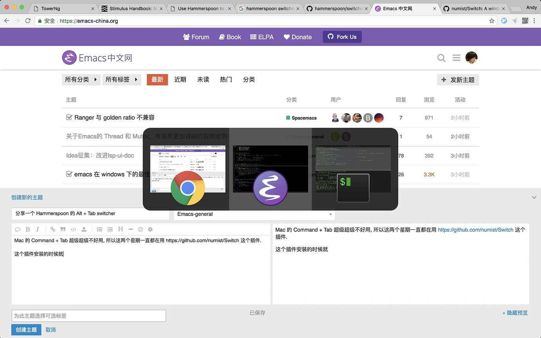The height and width of the screenshot is (338, 541).
Task: Open the emoji picker smiley icon
Action: tap(140, 229)
